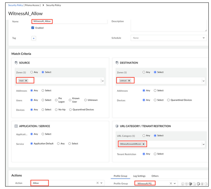
Task: Remove WitnessForwardURLList chip from URL Category
Action: (143, 144)
